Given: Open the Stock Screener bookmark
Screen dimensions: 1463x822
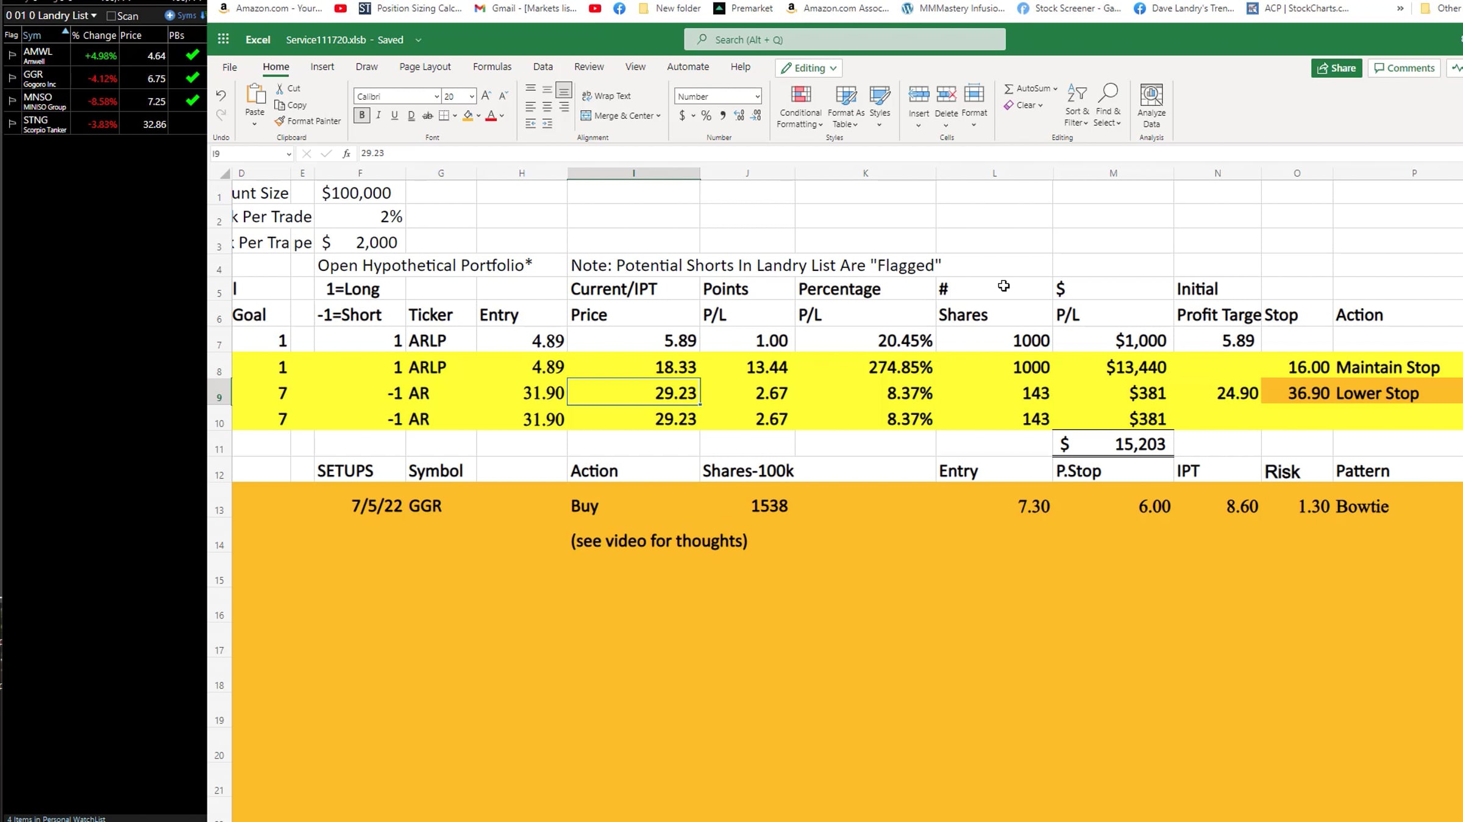Looking at the screenshot, I should pyautogui.click(x=1069, y=8).
